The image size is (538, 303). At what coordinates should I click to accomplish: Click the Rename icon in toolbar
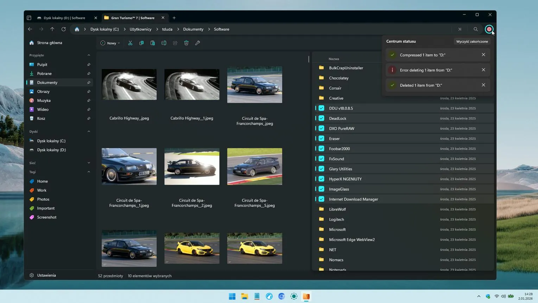coord(164,43)
